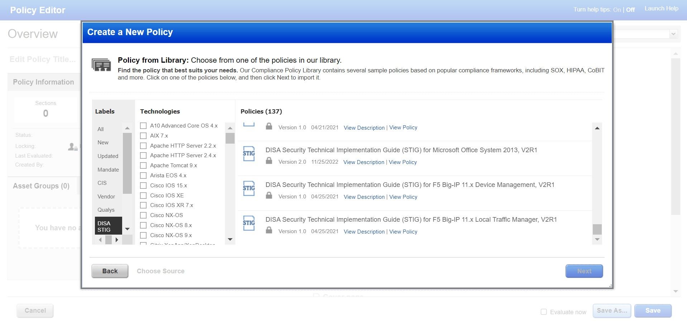
Task: Select the CIS label filter
Action: pyautogui.click(x=102, y=183)
